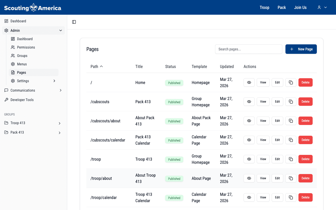Expand Communications section chevron

click(x=61, y=90)
